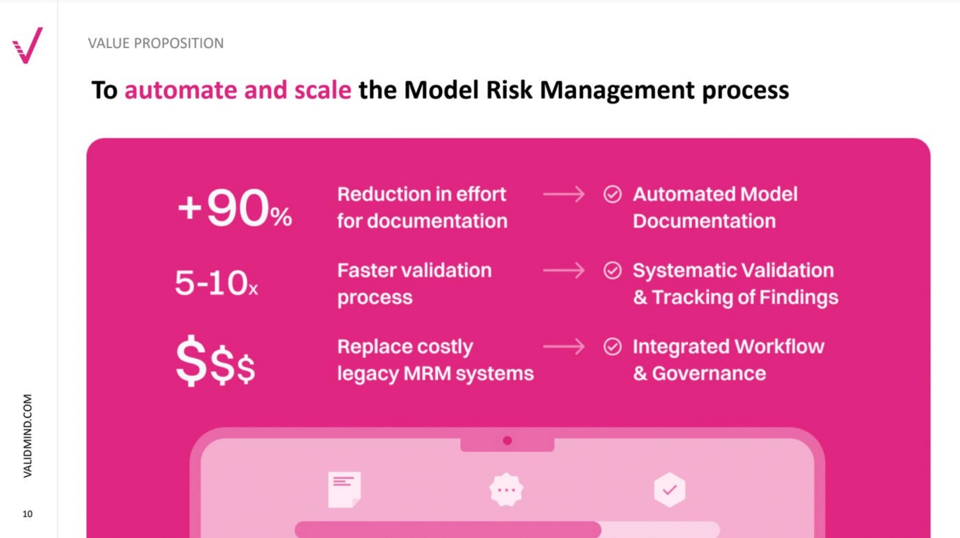Click the progress bar in the laptop screen
Image resolution: width=960 pixels, height=538 pixels.
[448, 529]
